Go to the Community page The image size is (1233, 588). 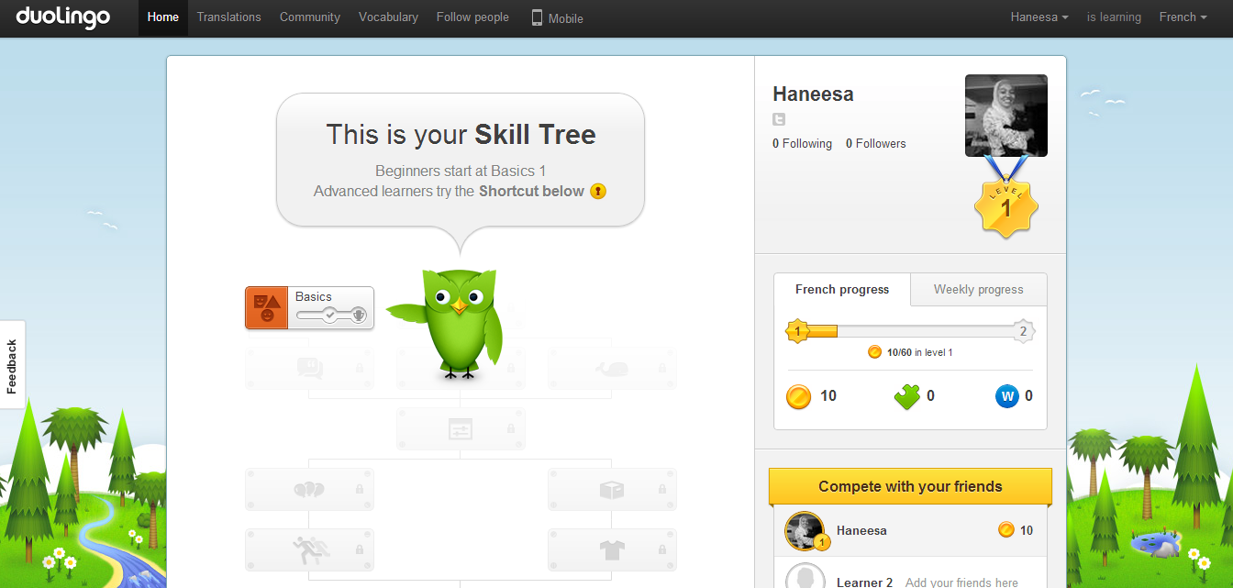pos(310,17)
